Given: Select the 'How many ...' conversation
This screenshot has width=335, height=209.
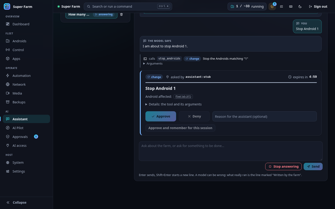Looking at the screenshot, I should 91,14.
